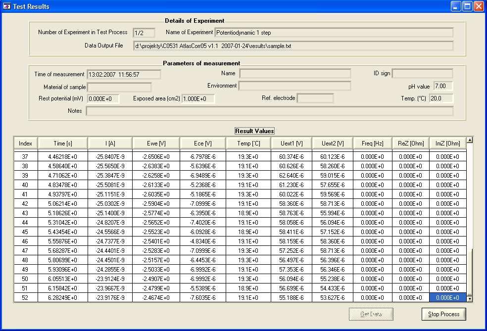
Task: Click the Index column header
Action: pyautogui.click(x=25, y=143)
